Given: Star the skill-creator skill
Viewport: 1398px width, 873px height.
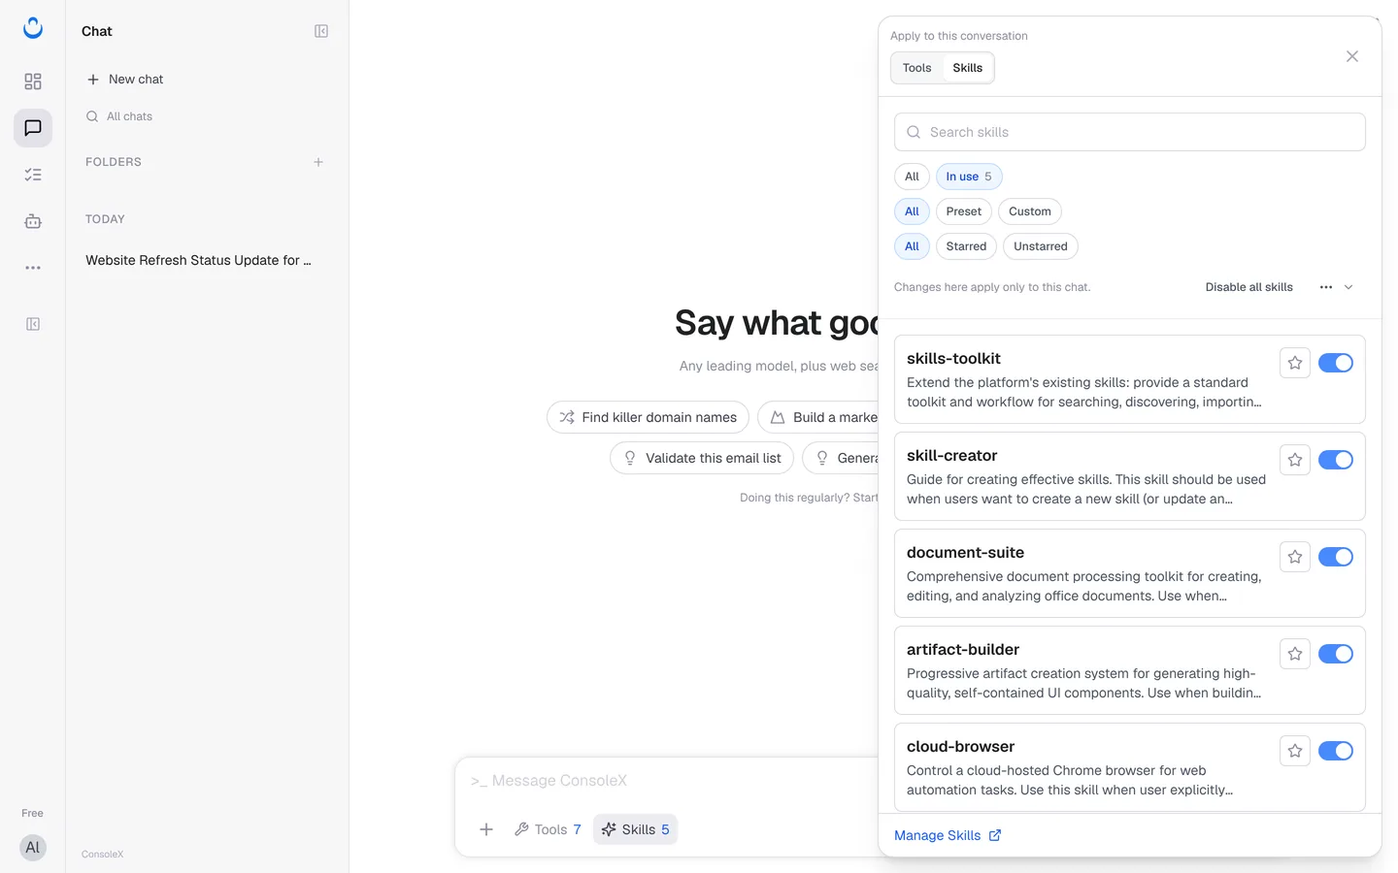Looking at the screenshot, I should pyautogui.click(x=1295, y=460).
